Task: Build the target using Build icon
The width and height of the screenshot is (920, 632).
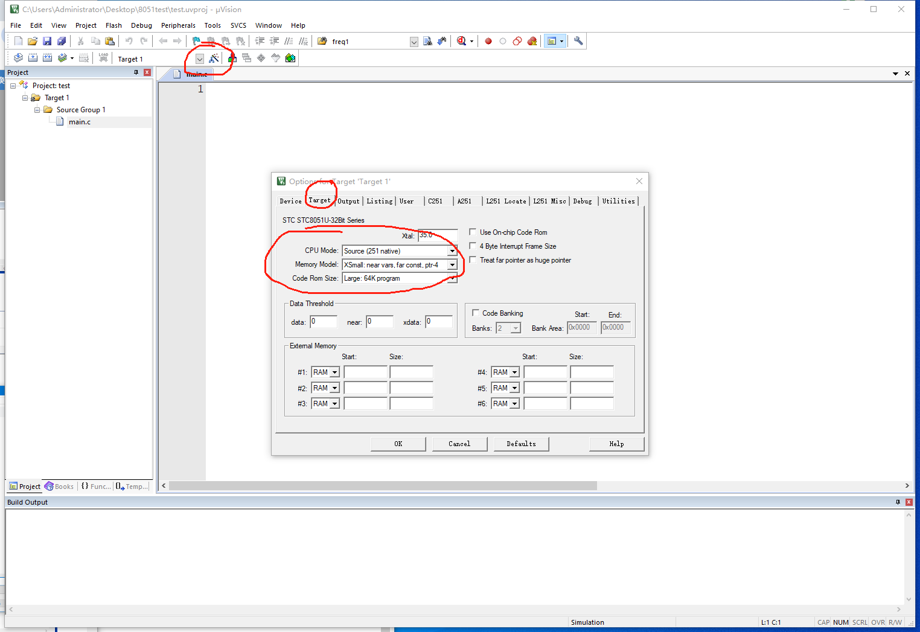Action: point(33,58)
